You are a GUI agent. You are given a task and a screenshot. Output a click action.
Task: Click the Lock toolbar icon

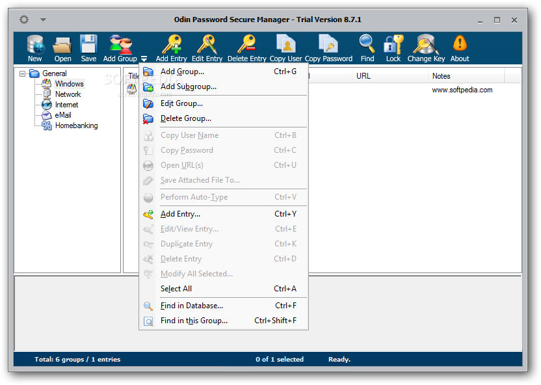(x=393, y=44)
